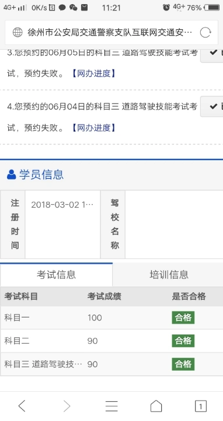Select the 科目三 道路驾驶技 row label

click(x=43, y=364)
